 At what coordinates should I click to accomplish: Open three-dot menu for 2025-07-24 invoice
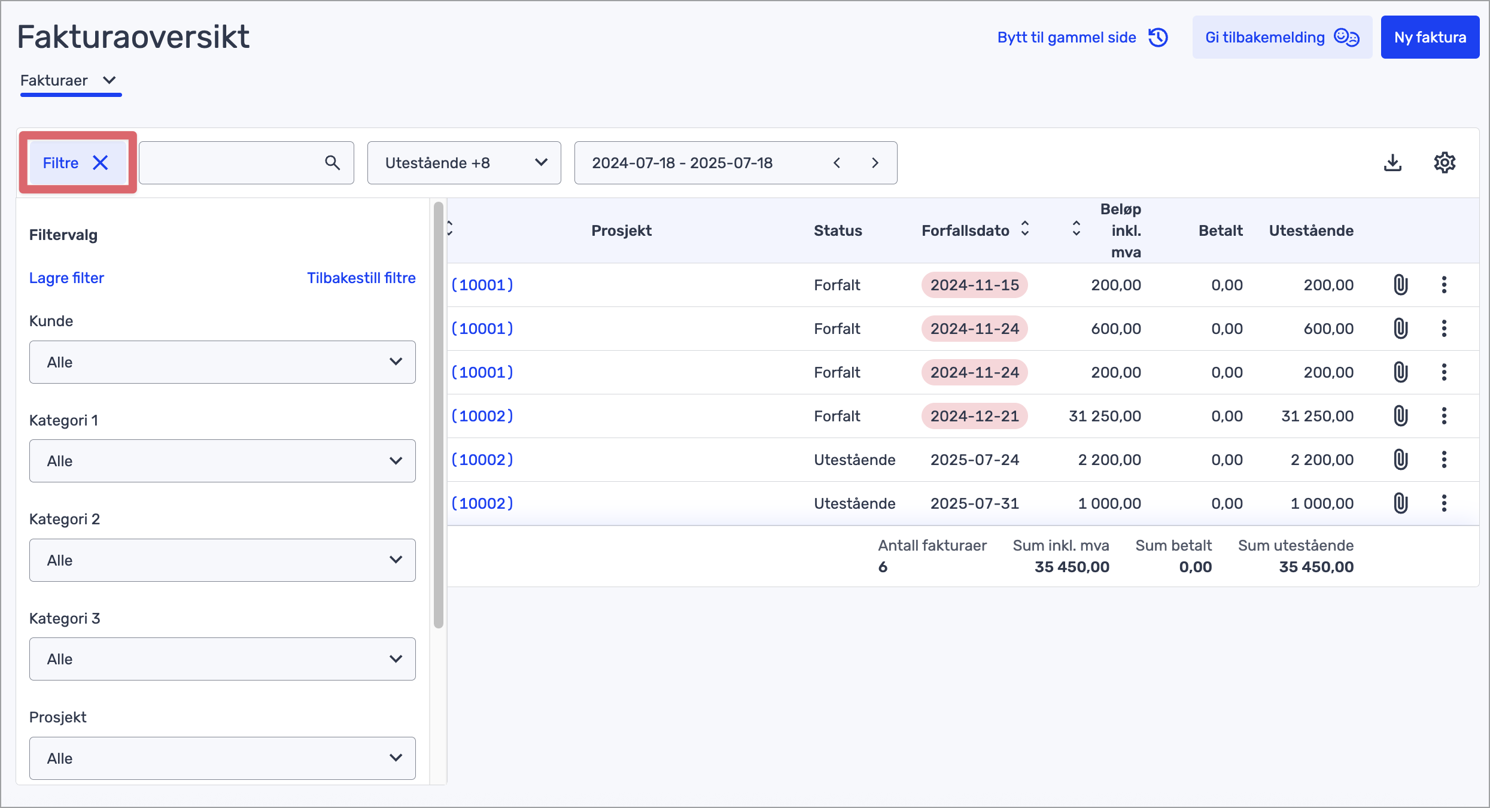tap(1444, 460)
